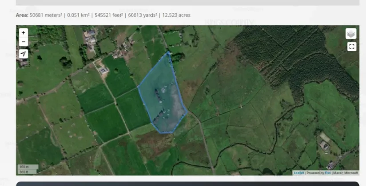Image resolution: width=366 pixels, height=186 pixels.
Task: Zoom out of the map
Action: point(24,42)
